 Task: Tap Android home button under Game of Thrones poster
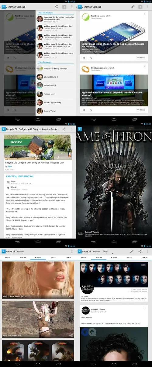click(x=114, y=242)
